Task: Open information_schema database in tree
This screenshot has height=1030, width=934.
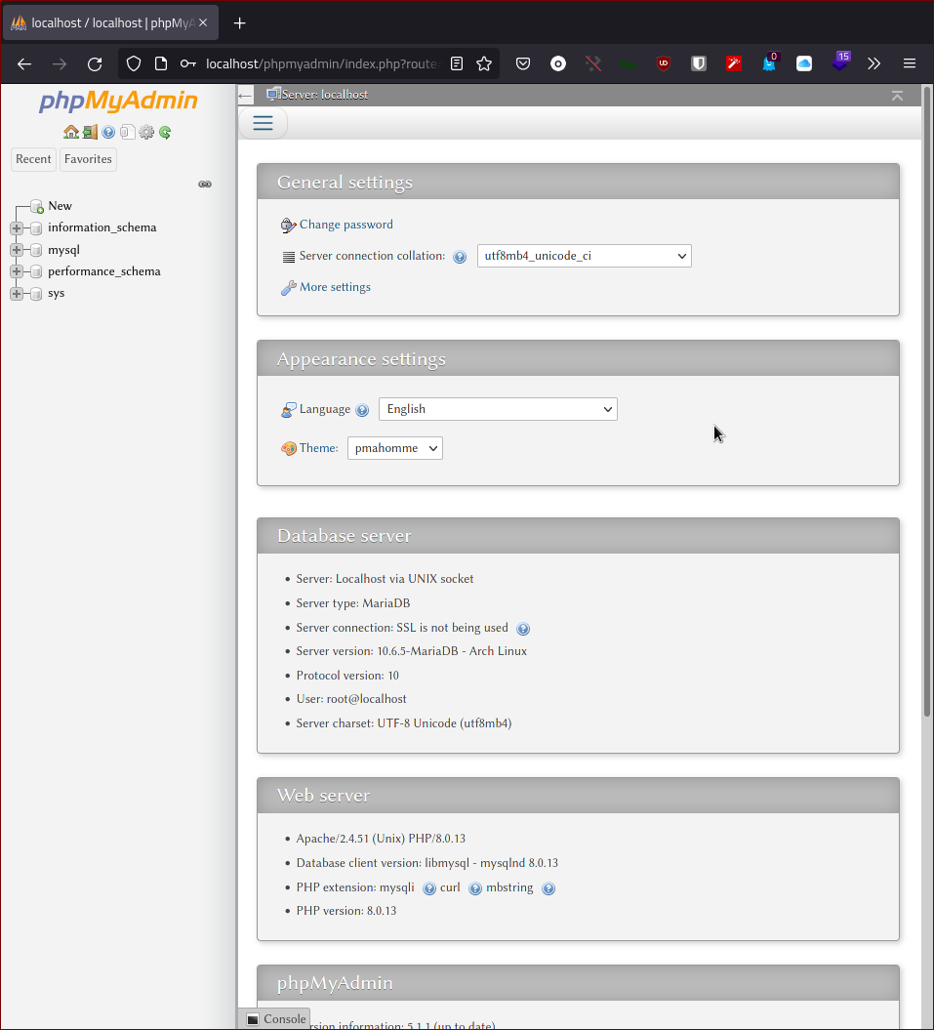Action: 102,227
